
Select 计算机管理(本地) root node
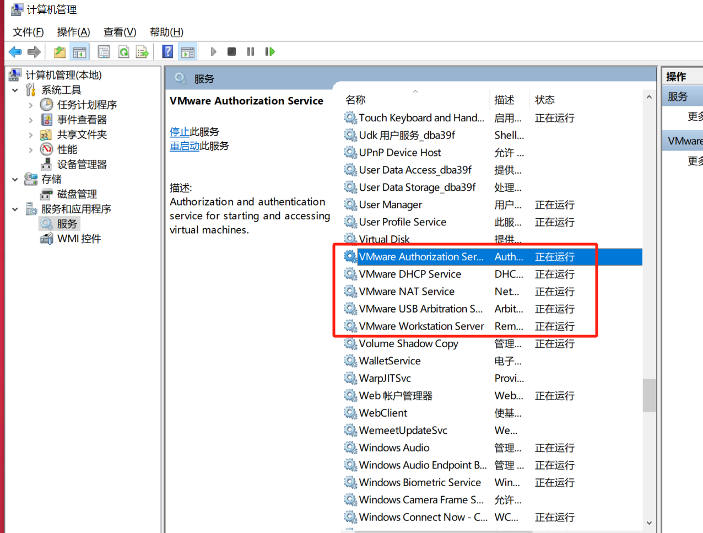point(64,75)
